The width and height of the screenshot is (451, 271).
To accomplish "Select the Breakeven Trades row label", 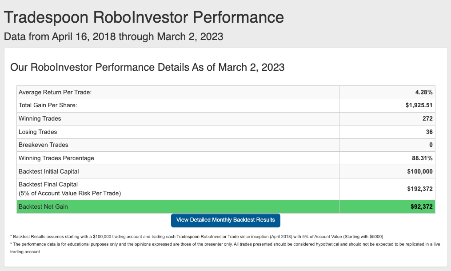I will click(x=44, y=145).
